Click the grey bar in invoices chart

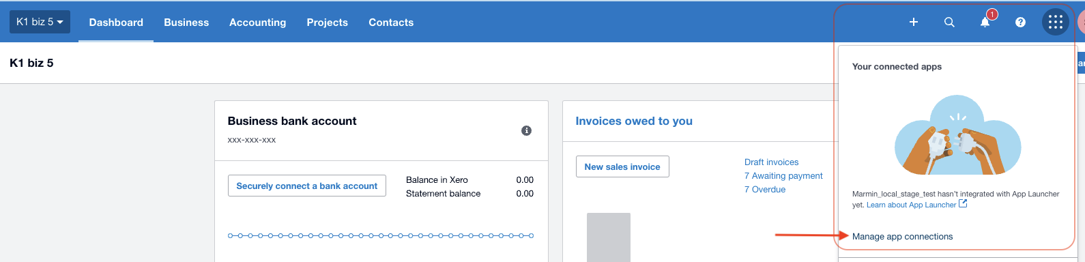pyautogui.click(x=609, y=237)
